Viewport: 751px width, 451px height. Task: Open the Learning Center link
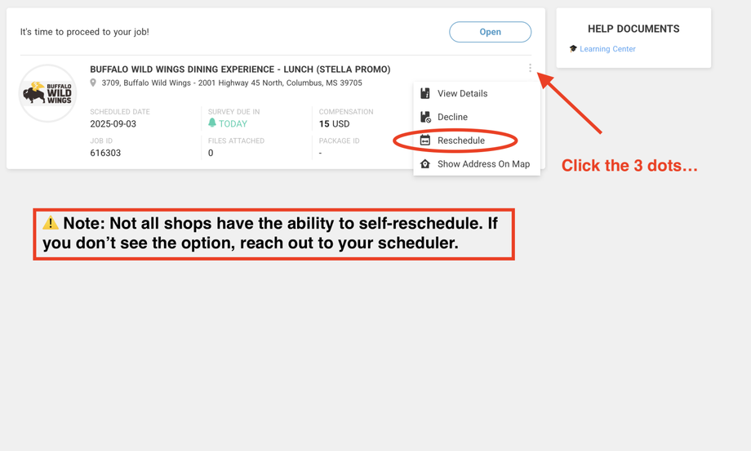(607, 49)
